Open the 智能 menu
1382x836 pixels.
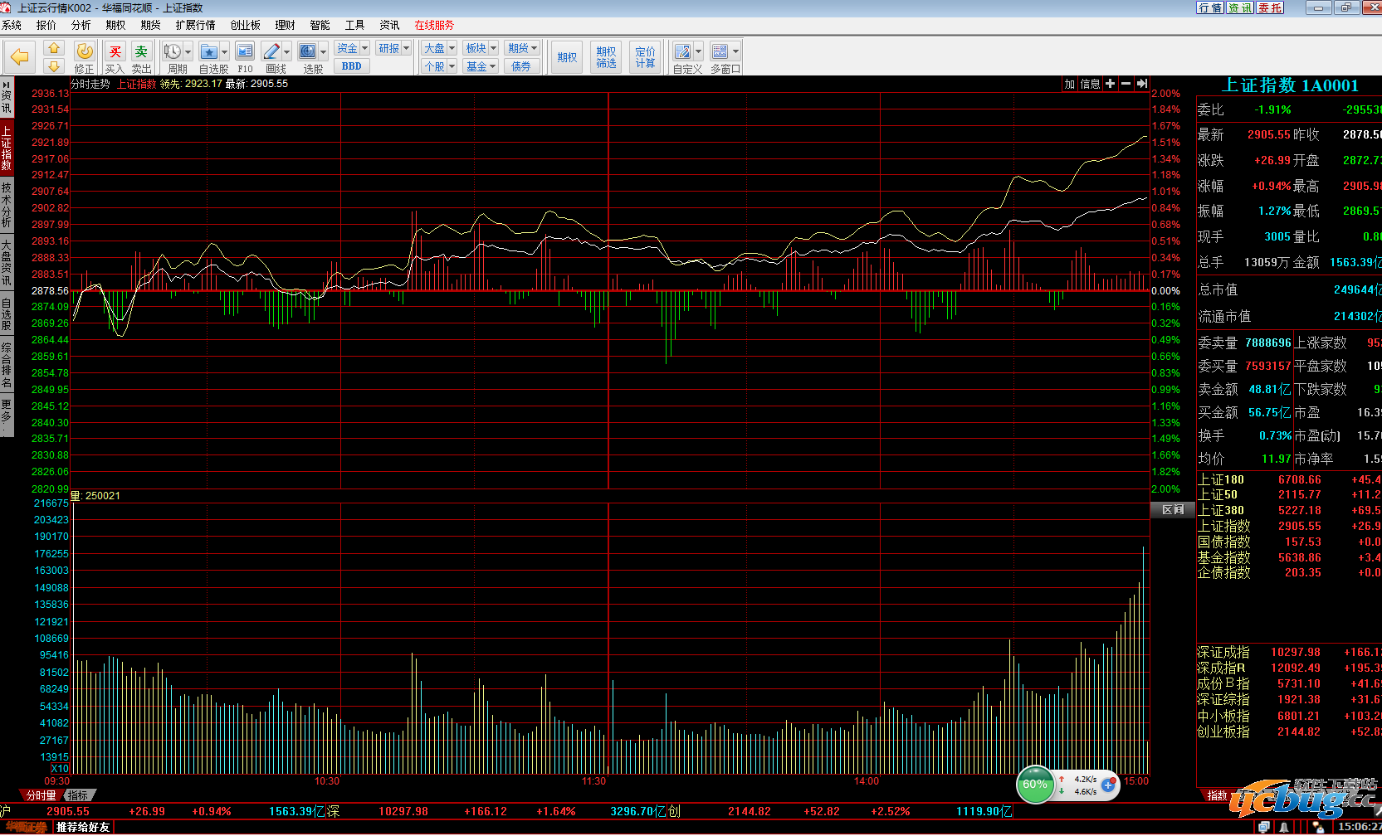tap(320, 25)
